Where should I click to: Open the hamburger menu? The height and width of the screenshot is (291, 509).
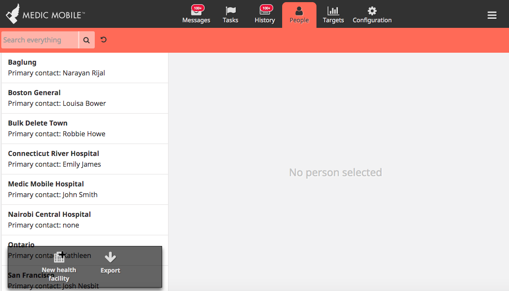pos(492,15)
